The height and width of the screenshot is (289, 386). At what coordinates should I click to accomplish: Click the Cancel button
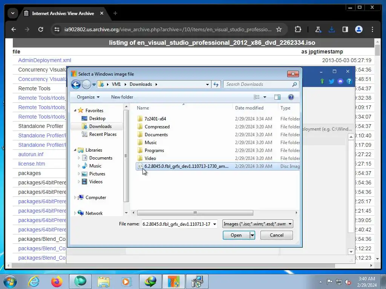276,235
